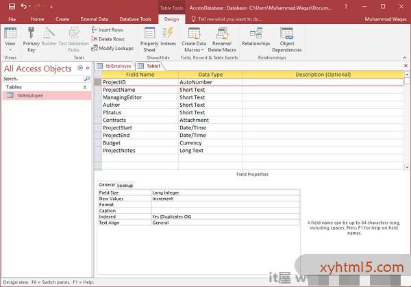Run Test Validation Rules
Viewport: 411px width, 287px height.
[74, 40]
